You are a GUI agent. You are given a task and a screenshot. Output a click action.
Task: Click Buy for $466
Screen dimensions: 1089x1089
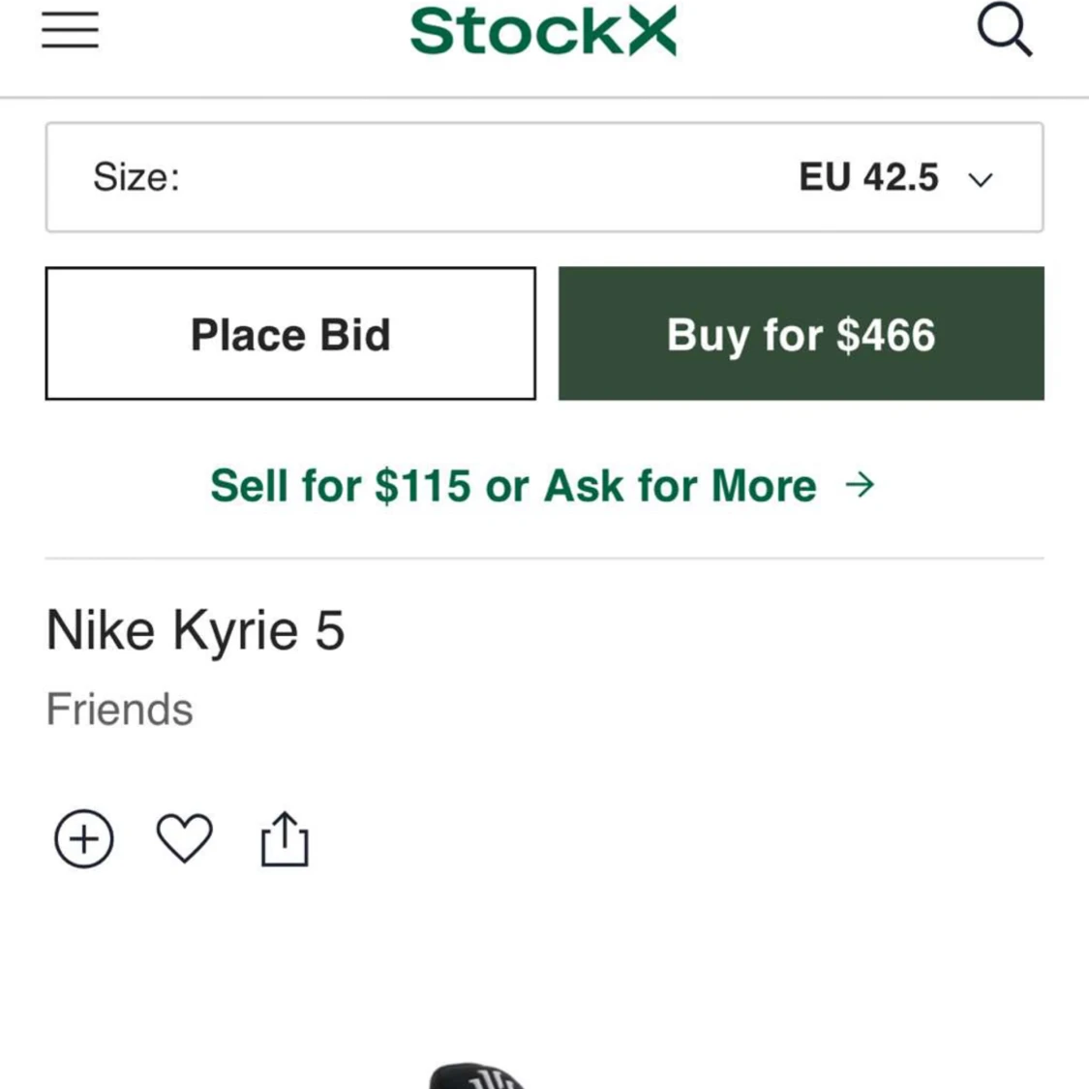point(802,333)
